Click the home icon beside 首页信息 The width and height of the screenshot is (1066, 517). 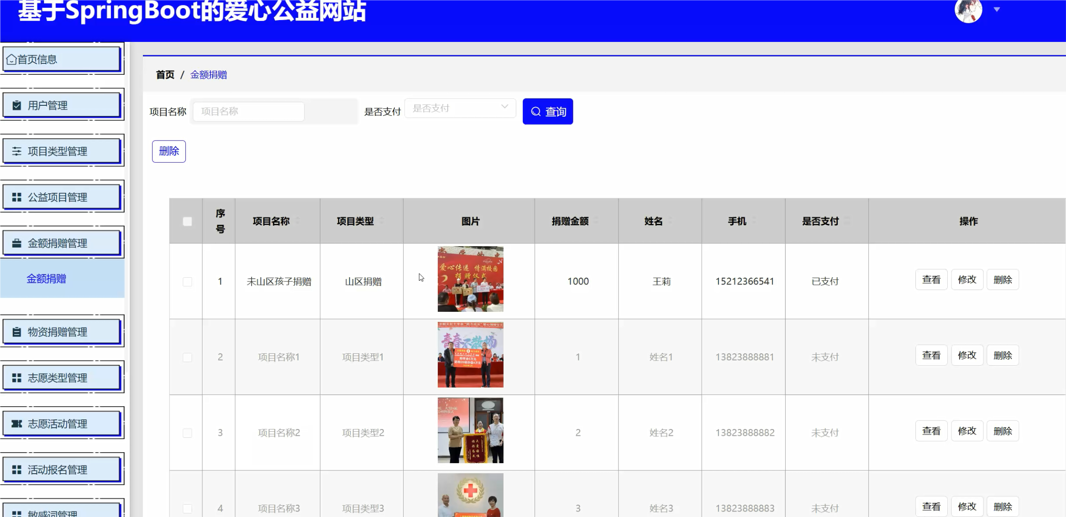pyautogui.click(x=11, y=60)
